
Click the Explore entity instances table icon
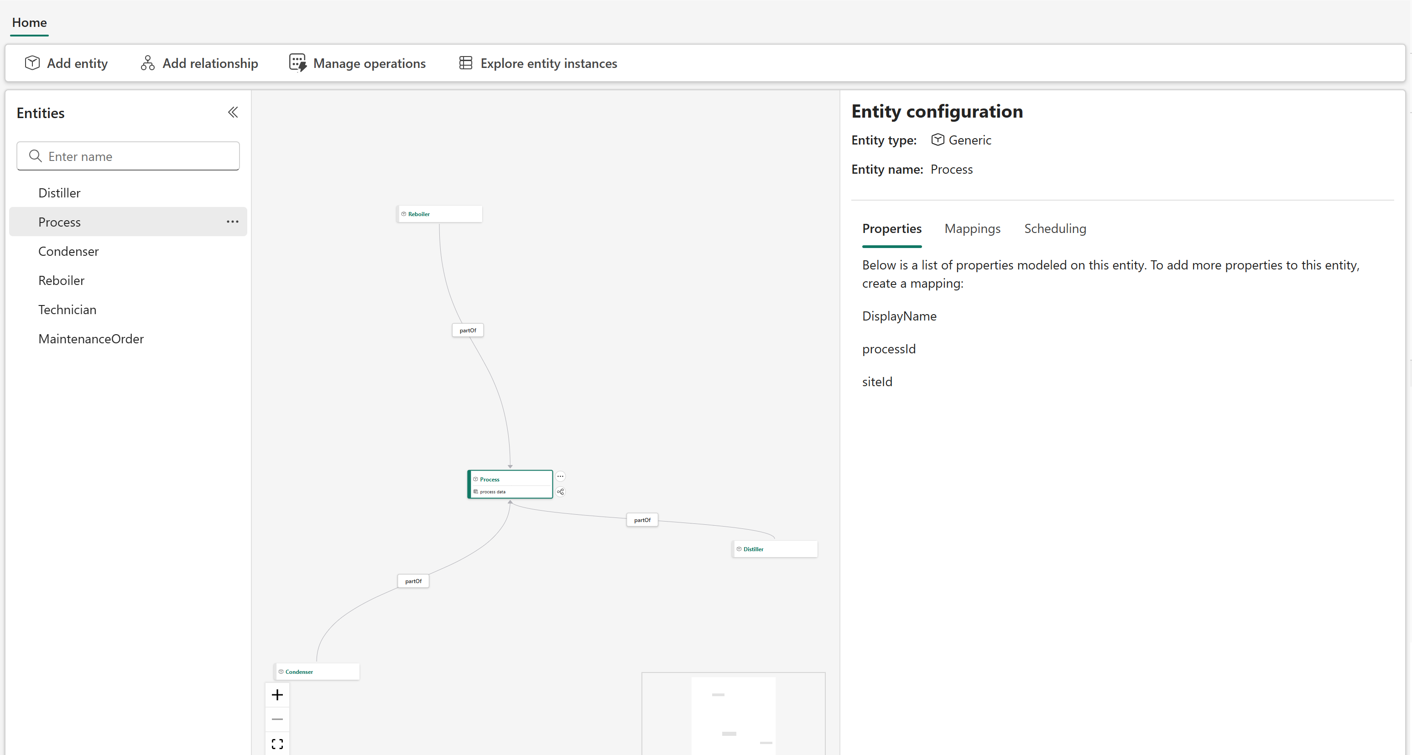tap(466, 63)
